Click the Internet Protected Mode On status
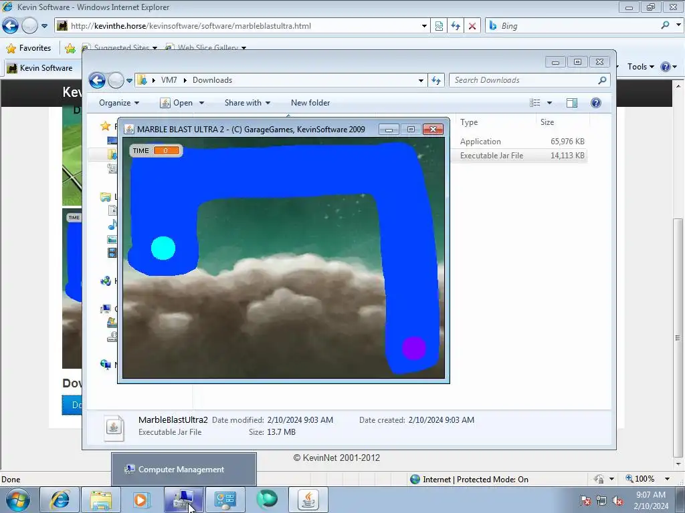The image size is (685, 513). tap(470, 480)
